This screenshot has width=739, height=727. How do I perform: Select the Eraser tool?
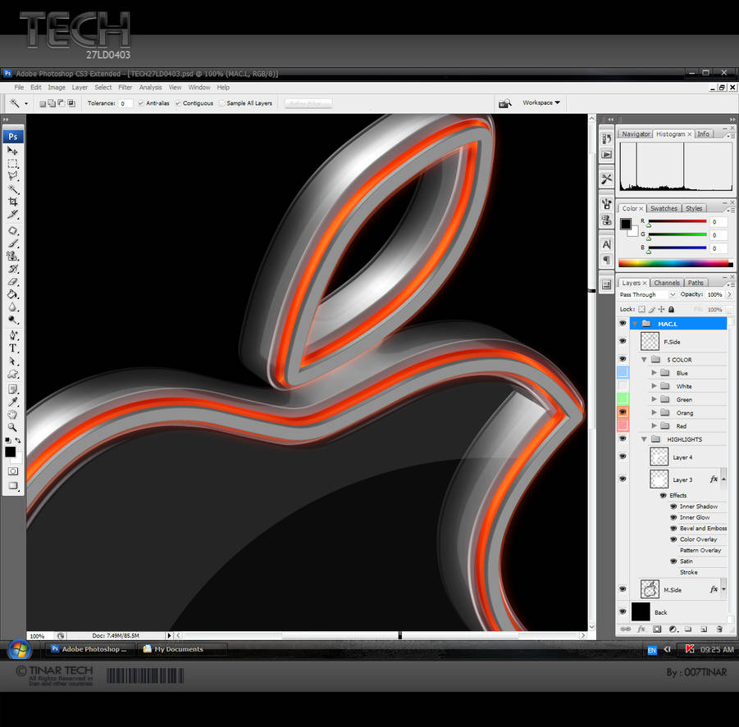click(x=13, y=282)
